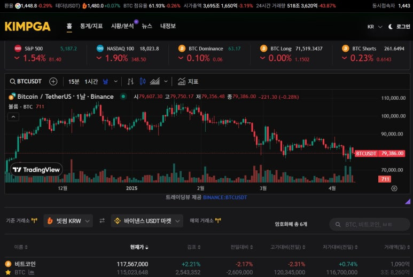Screen dimensions: 413x277
Task: Open the 통계/지표 menu
Action: (x=91, y=26)
